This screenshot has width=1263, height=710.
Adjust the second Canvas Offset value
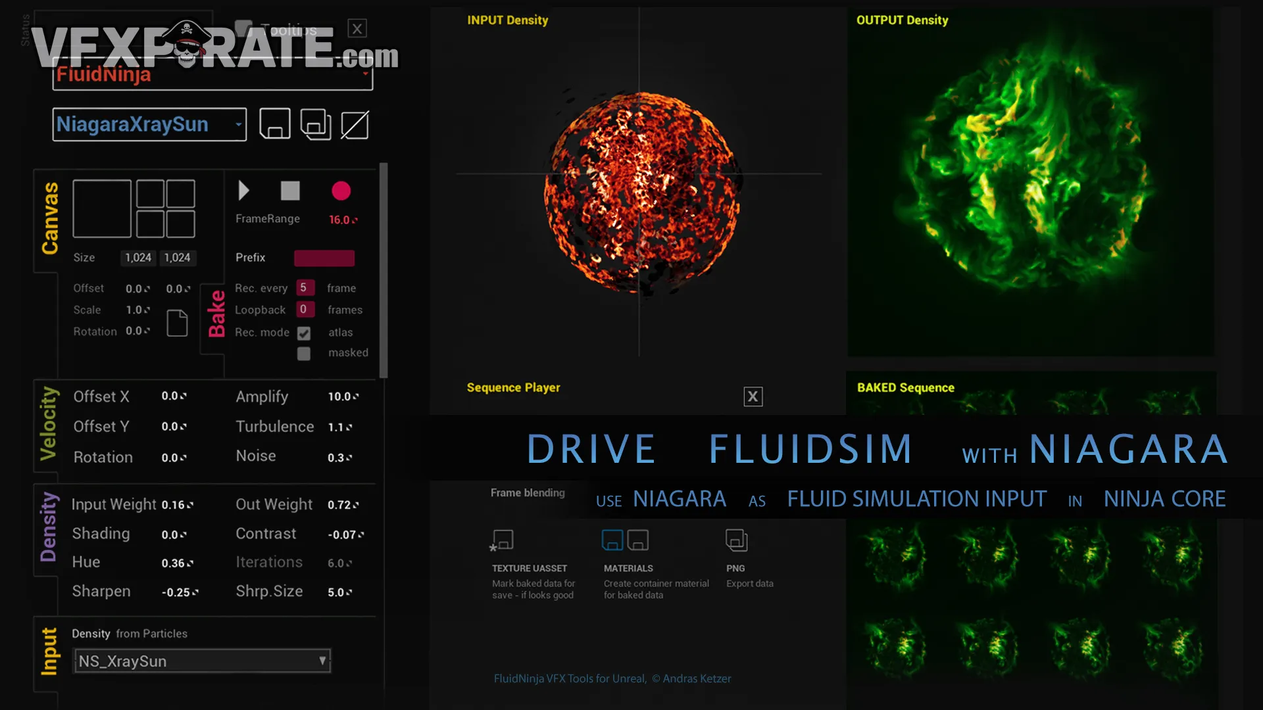(178, 289)
